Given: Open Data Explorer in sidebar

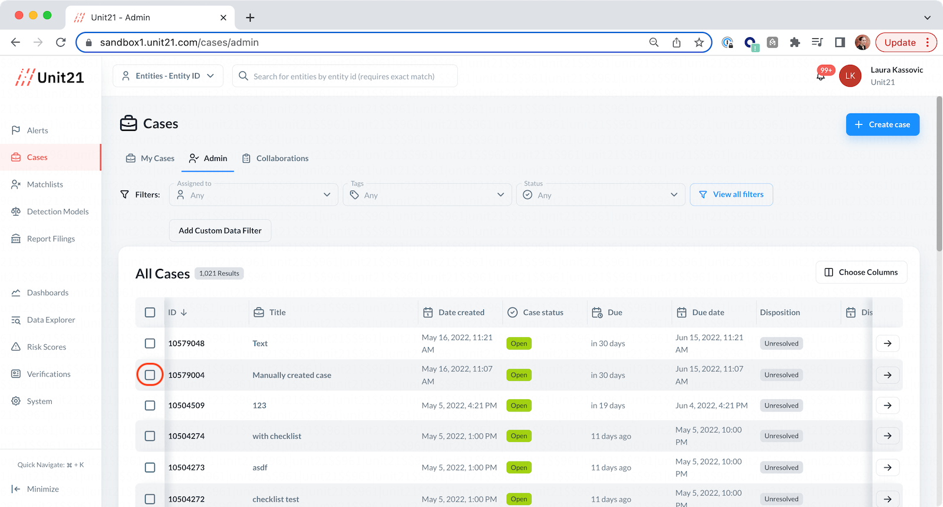Looking at the screenshot, I should click(x=51, y=320).
